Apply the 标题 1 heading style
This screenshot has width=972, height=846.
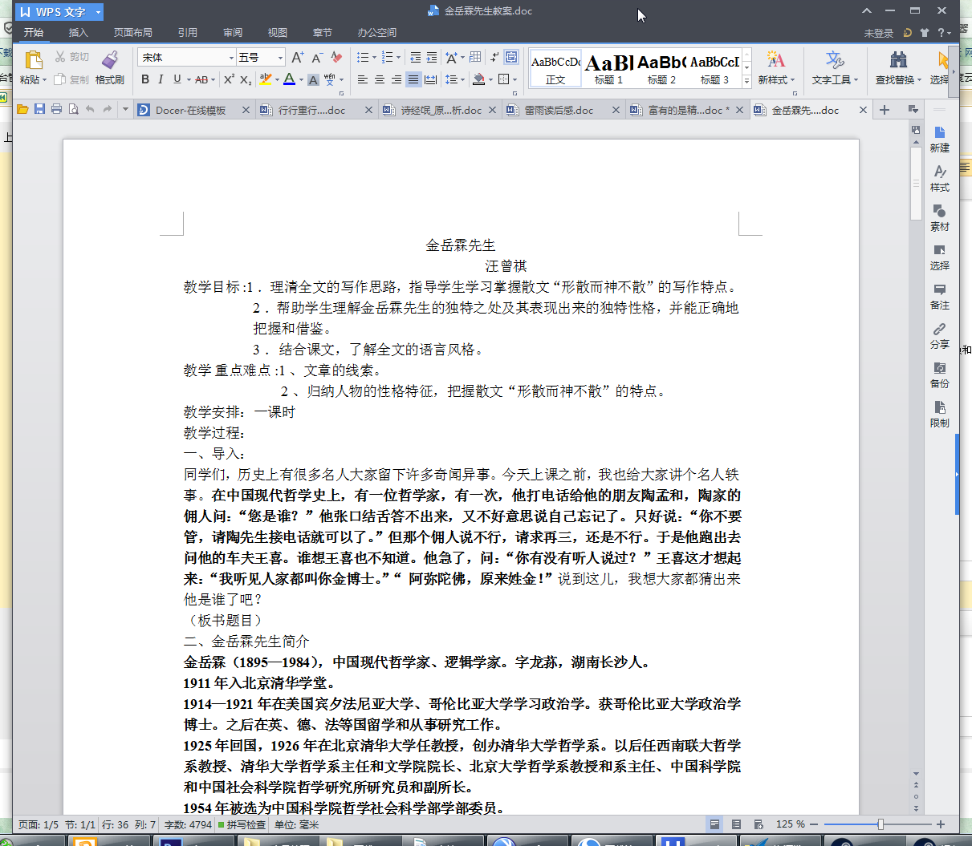click(x=609, y=68)
